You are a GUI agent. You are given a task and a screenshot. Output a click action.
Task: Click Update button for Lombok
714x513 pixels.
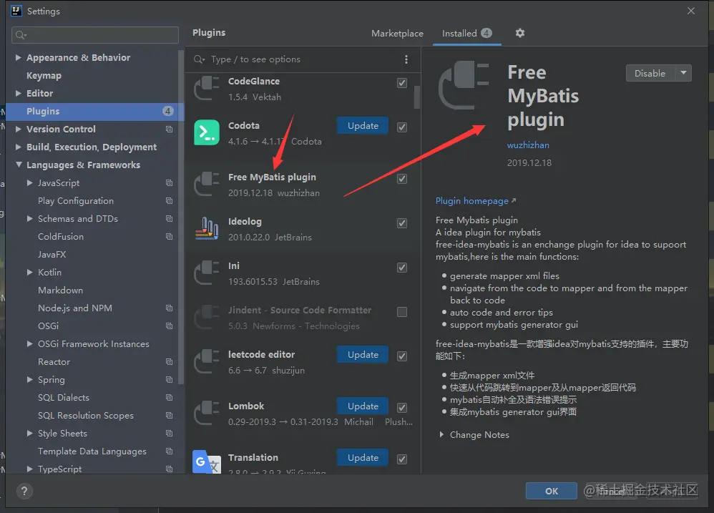pos(363,406)
